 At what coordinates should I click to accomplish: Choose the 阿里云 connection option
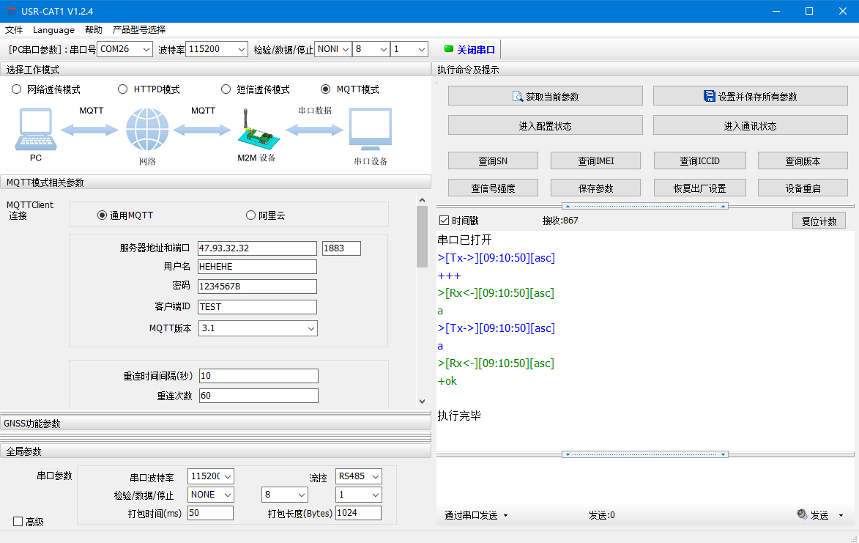(251, 215)
